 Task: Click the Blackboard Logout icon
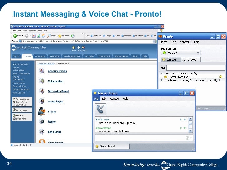83,47
